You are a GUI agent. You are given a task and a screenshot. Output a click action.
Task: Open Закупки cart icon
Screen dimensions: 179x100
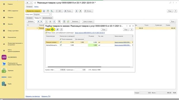point(4,24)
